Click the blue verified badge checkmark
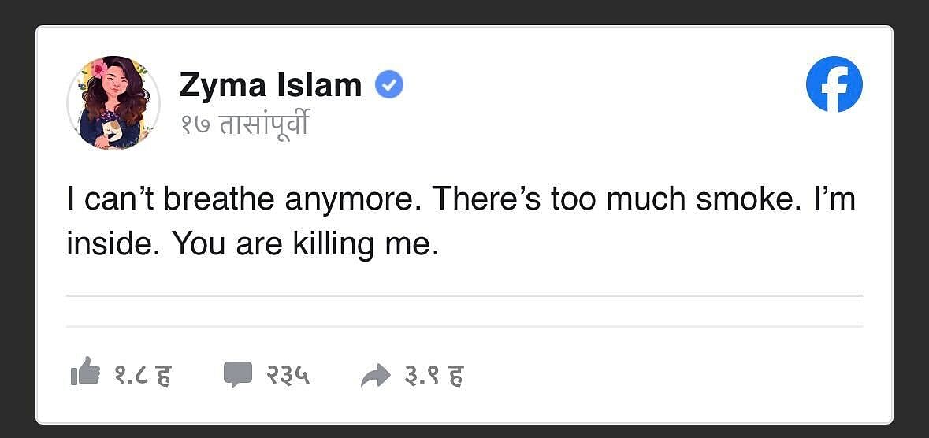This screenshot has width=929, height=438. point(388,84)
